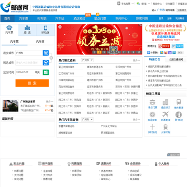Click 注册 in the navigation bar
This screenshot has height=187, width=187.
click(x=169, y=18)
